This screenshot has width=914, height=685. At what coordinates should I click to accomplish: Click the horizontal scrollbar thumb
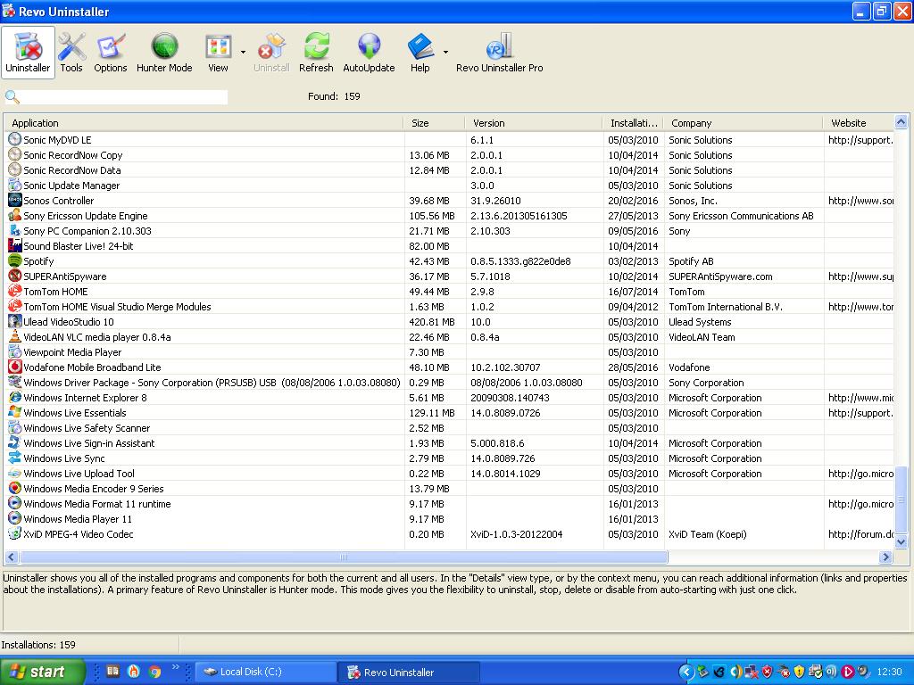pyautogui.click(x=344, y=557)
